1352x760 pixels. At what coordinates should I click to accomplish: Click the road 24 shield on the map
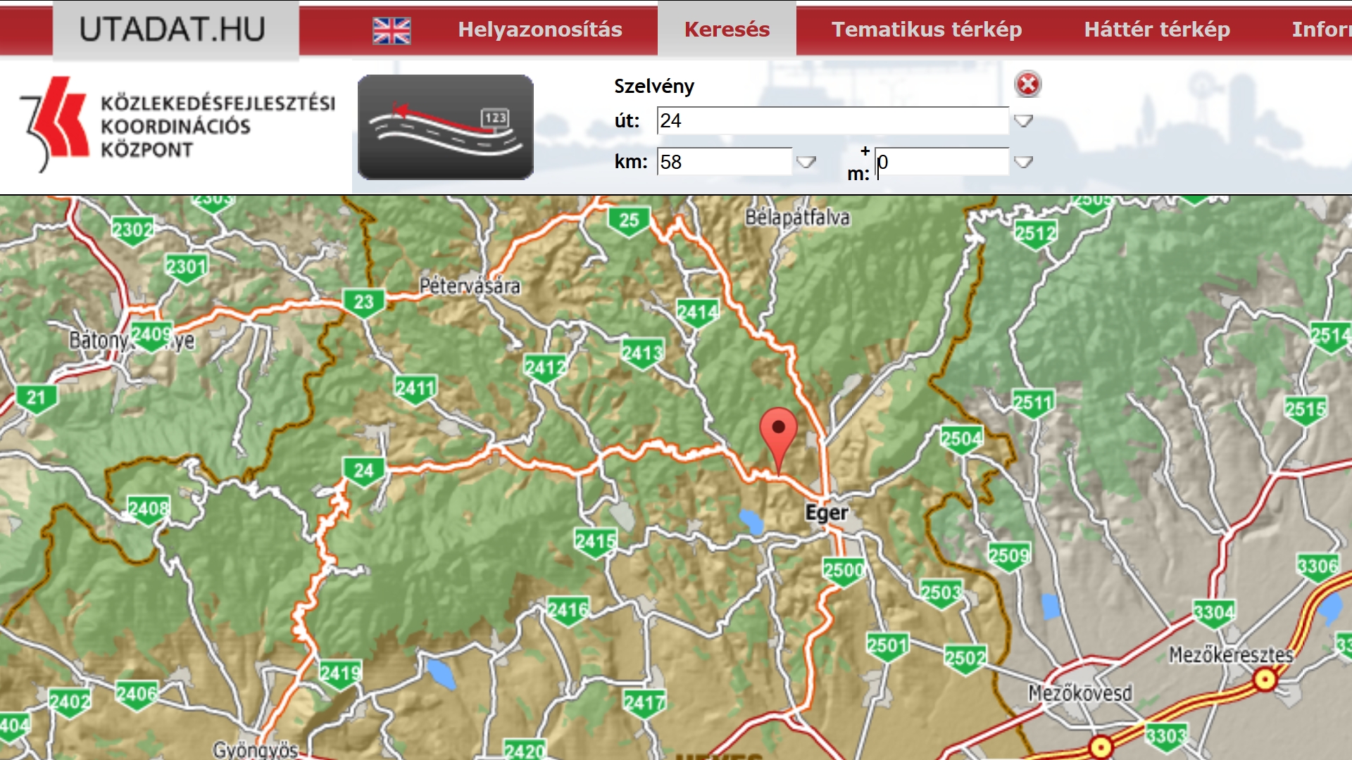[363, 470]
